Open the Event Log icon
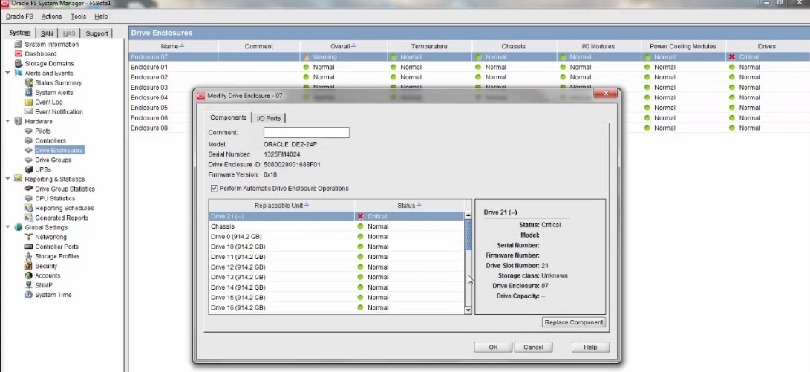The width and height of the screenshot is (810, 372). tap(29, 102)
